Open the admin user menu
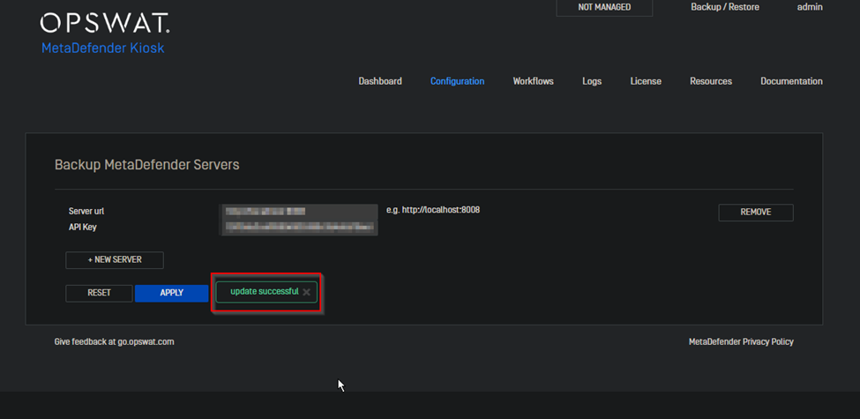 pos(810,7)
